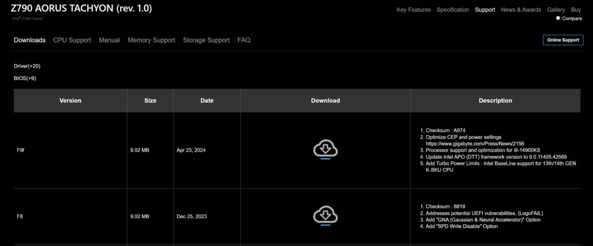Screen dimensions: 593x246
Task: Download the F9f BIOS cloud icon
Action: (x=325, y=149)
